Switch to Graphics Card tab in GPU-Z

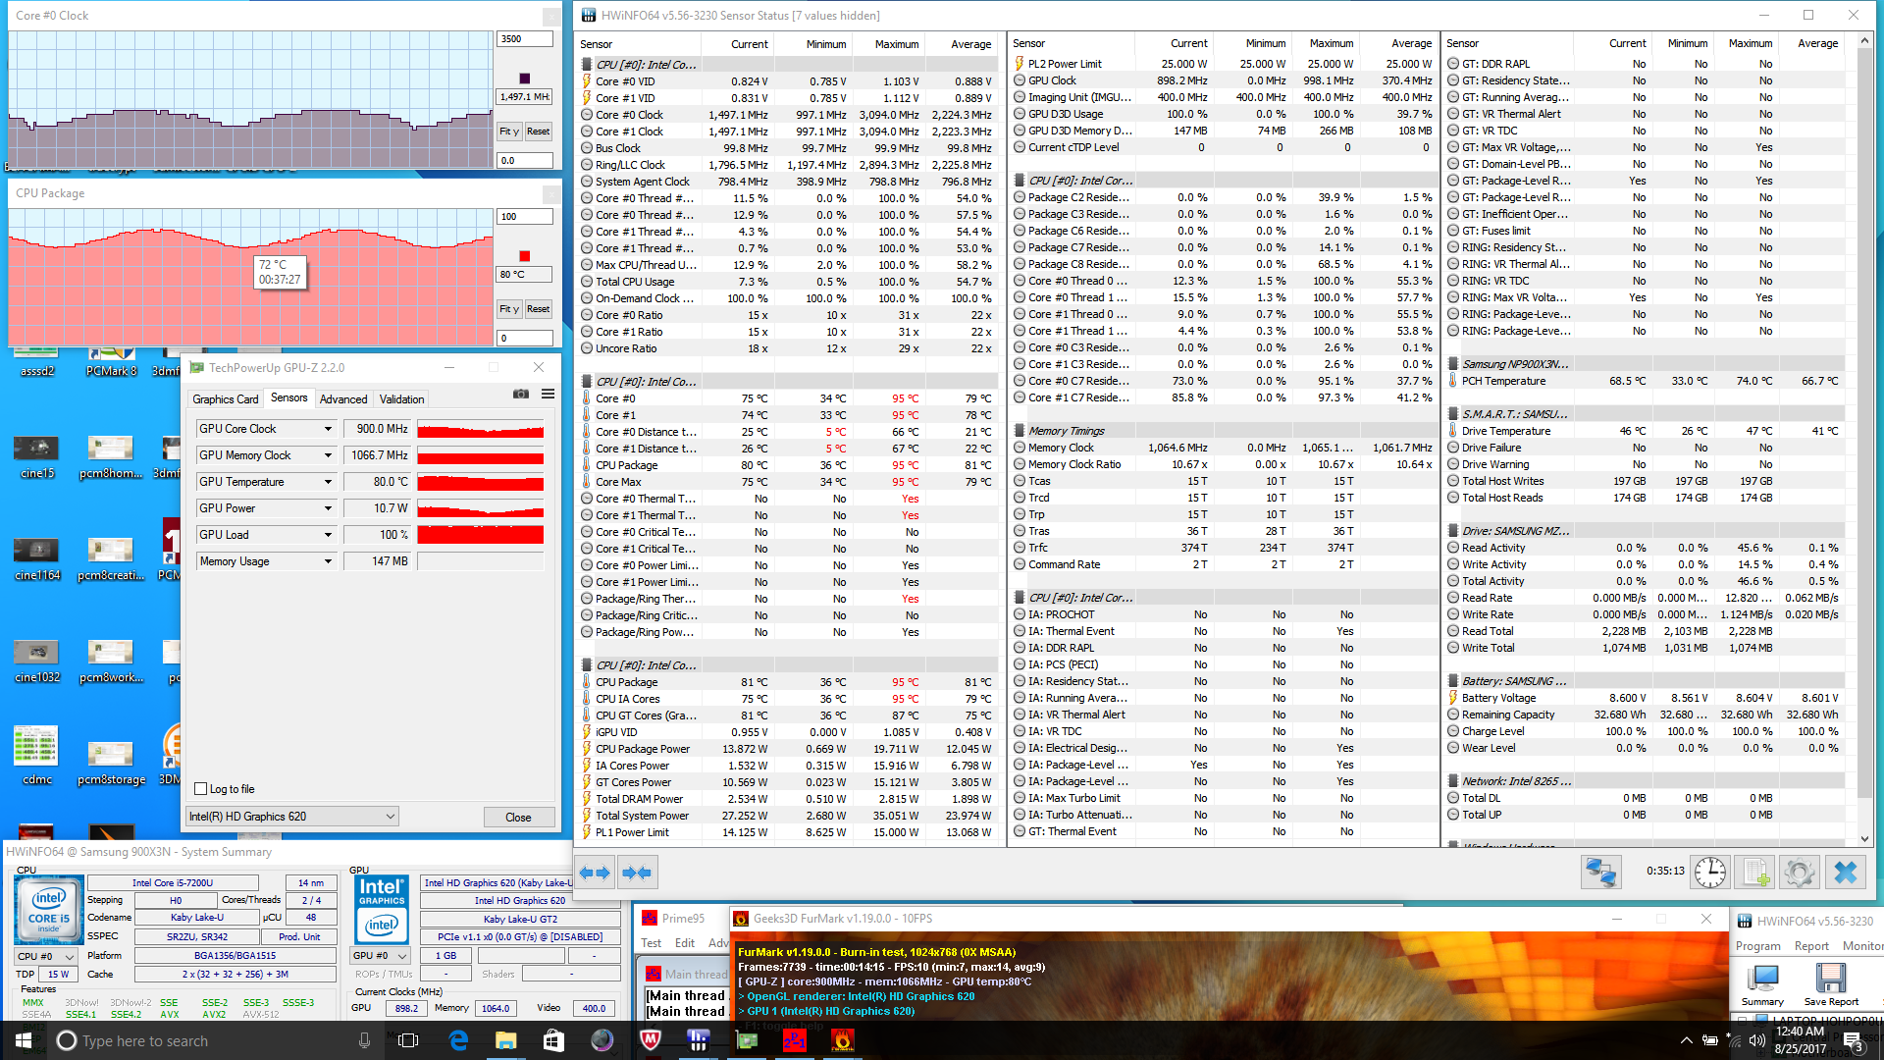point(226,399)
